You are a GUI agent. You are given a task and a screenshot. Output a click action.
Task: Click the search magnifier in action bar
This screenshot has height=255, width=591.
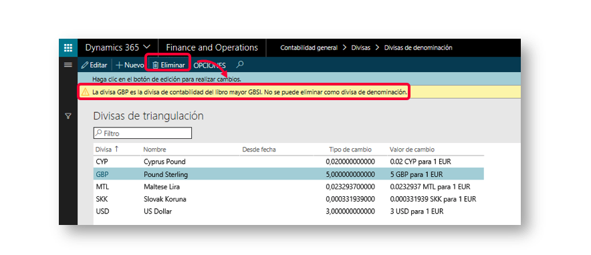pyautogui.click(x=240, y=65)
